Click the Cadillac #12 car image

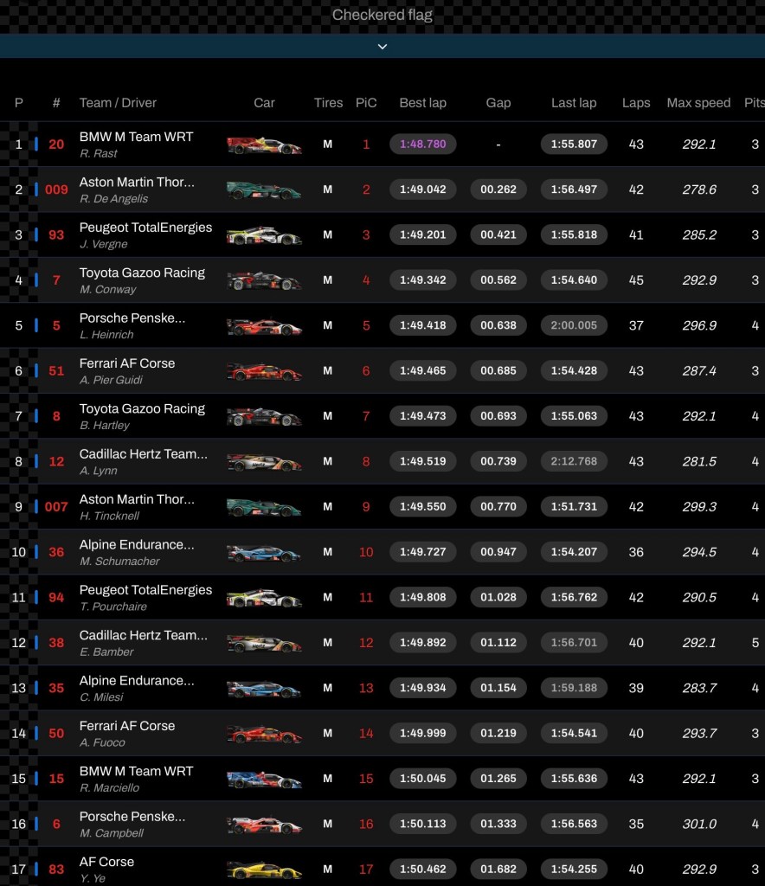(264, 462)
